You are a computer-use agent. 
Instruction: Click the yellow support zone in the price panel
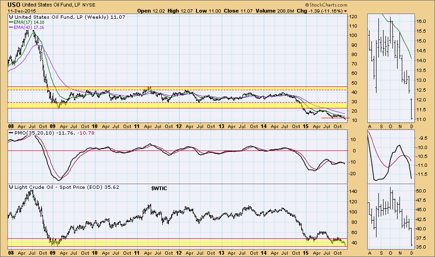click(x=140, y=106)
